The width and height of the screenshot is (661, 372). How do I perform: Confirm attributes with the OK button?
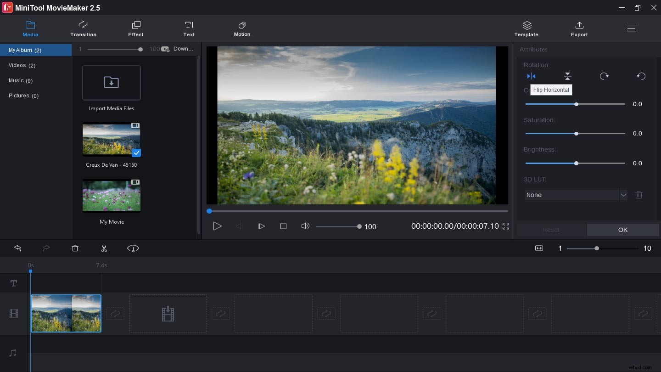[x=622, y=230]
